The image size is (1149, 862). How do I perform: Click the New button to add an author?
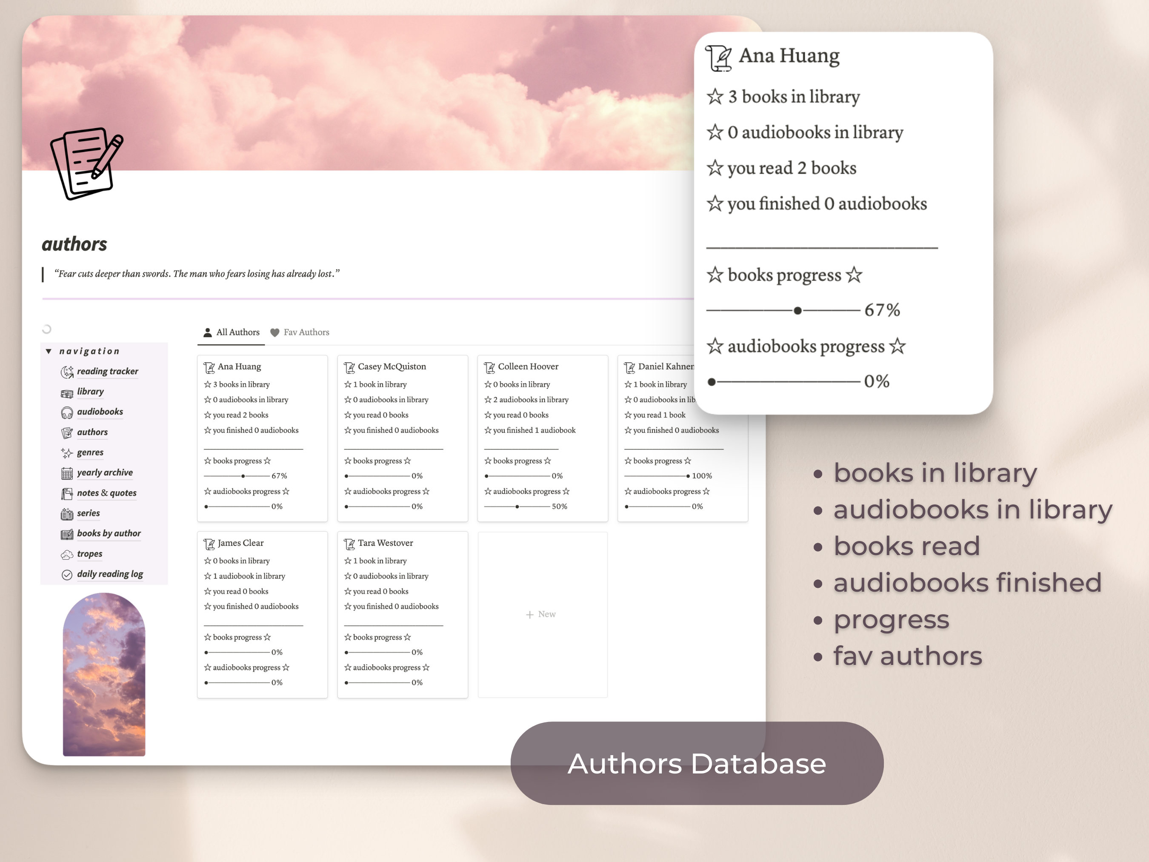[x=542, y=614]
